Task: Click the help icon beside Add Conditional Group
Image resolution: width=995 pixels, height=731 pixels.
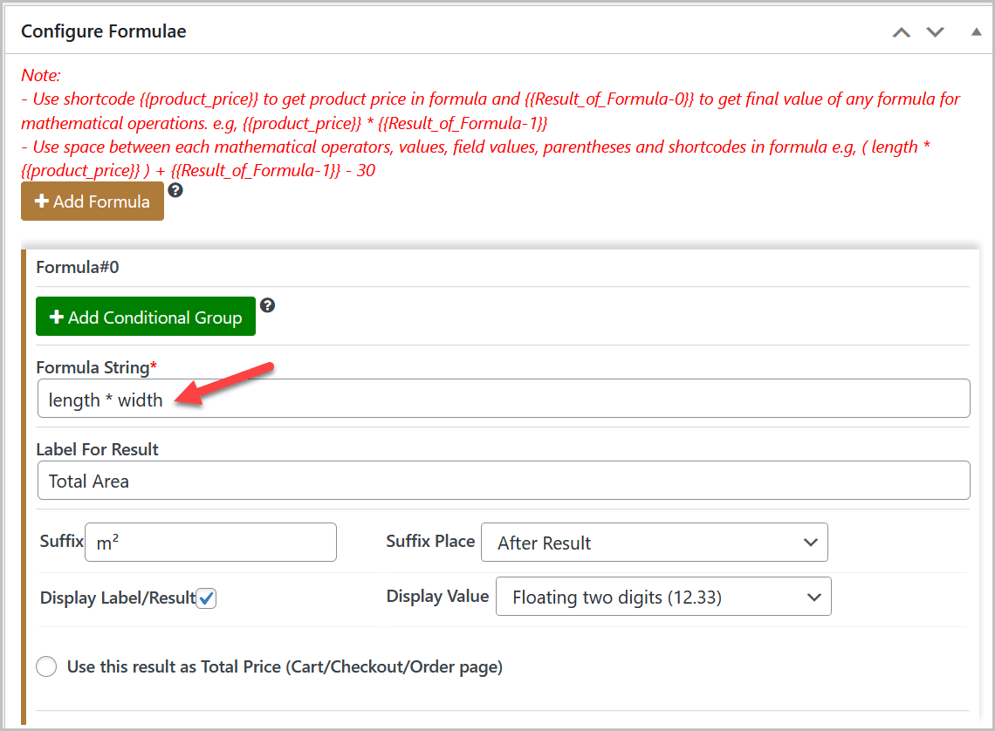Action: 267,305
